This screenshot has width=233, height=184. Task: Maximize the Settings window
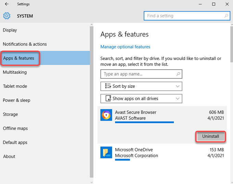point(213,4)
